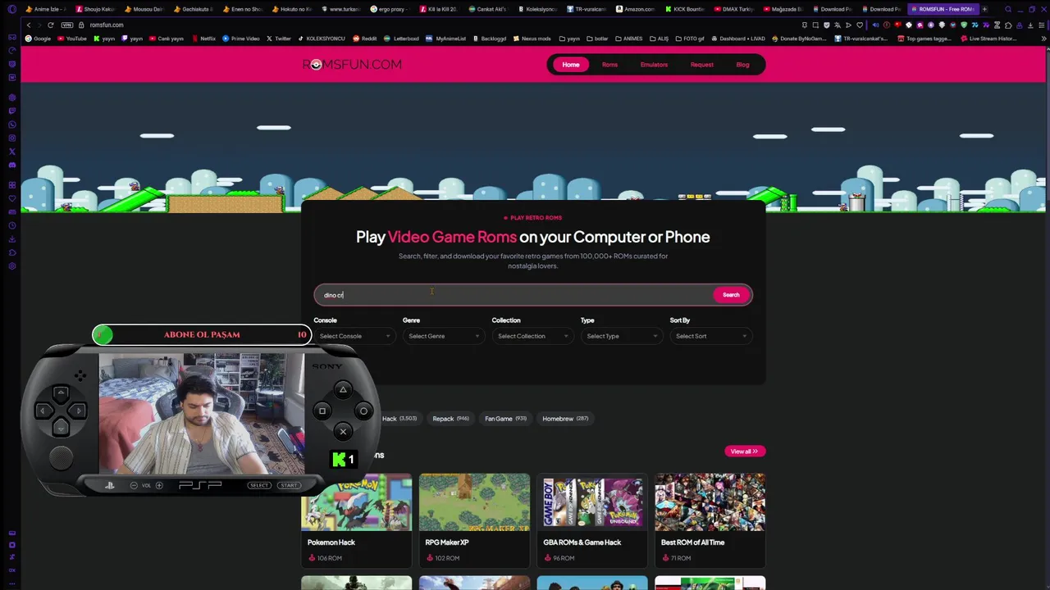Open Google bookmark
The height and width of the screenshot is (590, 1050).
point(38,39)
